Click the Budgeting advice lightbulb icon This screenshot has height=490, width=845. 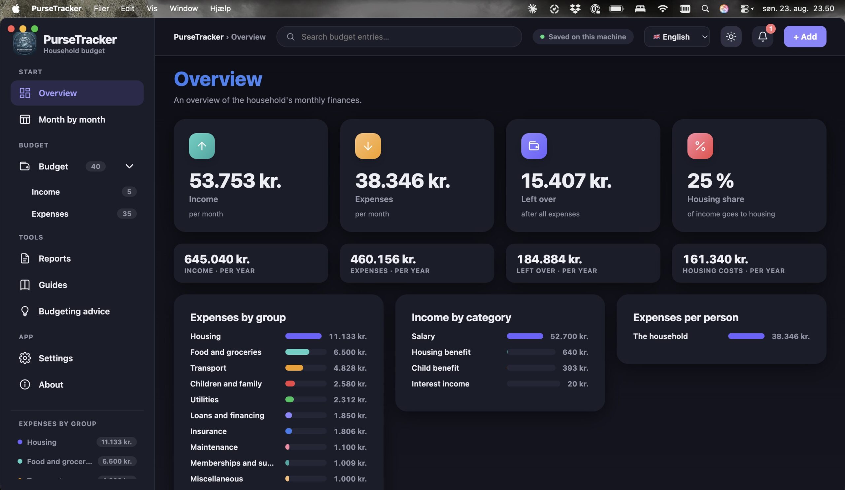25,311
